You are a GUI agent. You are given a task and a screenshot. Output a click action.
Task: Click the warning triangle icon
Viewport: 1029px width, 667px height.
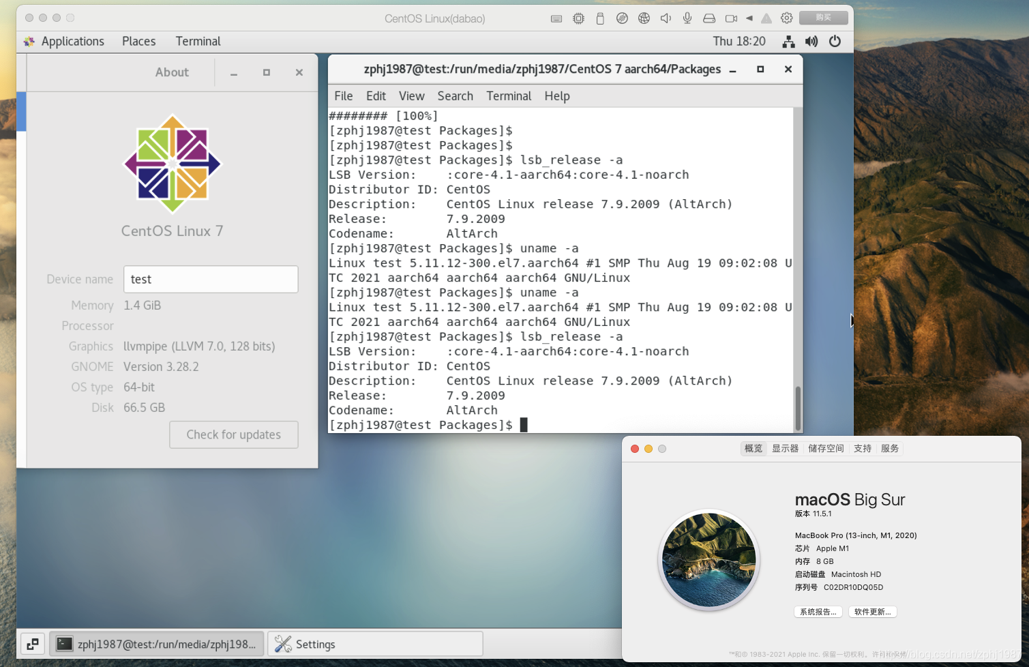tap(766, 18)
